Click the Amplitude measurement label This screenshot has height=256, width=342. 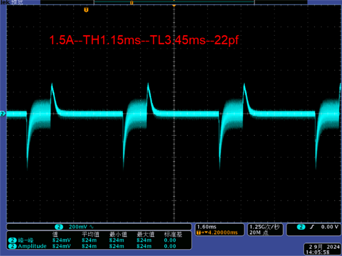tap(32, 246)
